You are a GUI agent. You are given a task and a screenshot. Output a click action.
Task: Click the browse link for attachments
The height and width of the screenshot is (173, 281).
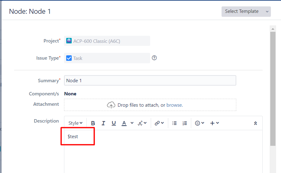(x=174, y=105)
